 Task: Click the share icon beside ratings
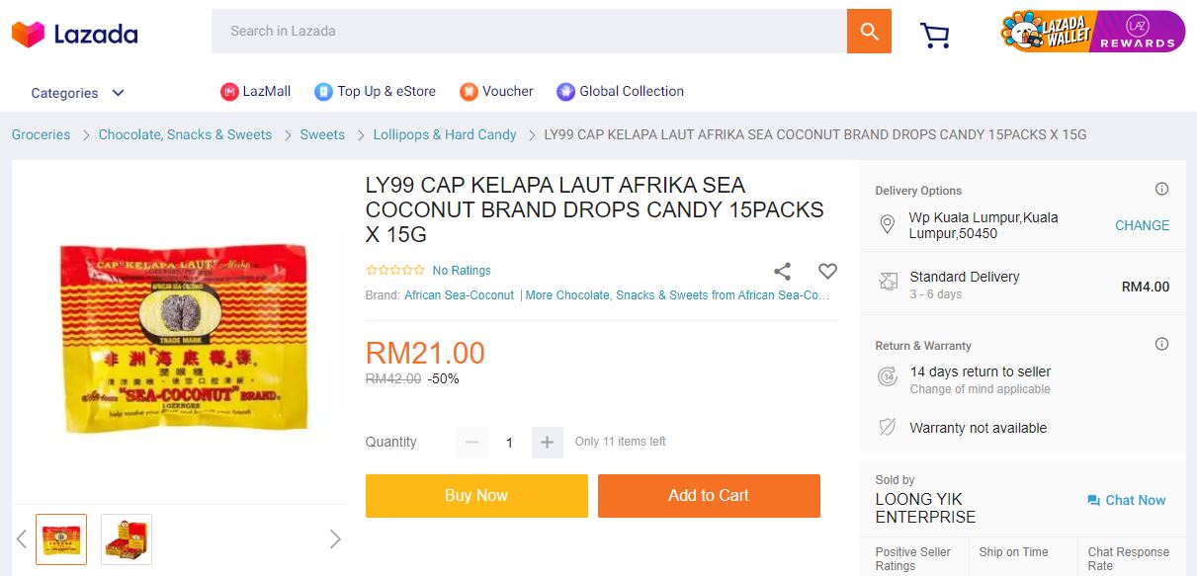tap(782, 271)
